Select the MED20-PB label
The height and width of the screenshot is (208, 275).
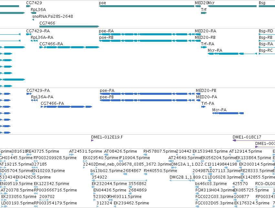206,91
